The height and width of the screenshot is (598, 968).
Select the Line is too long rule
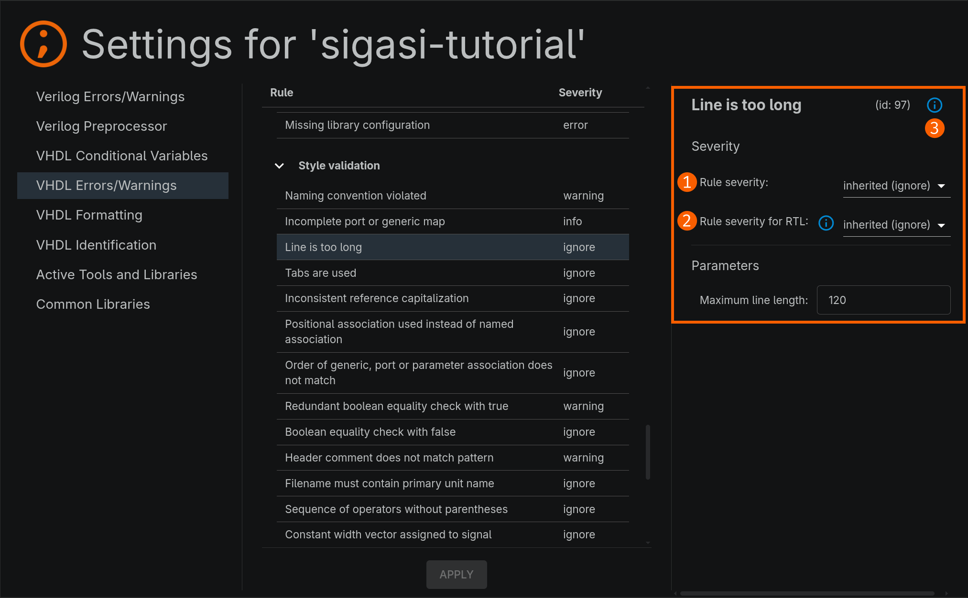[x=453, y=247]
